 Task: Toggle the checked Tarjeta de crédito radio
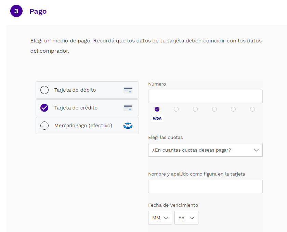click(x=44, y=108)
